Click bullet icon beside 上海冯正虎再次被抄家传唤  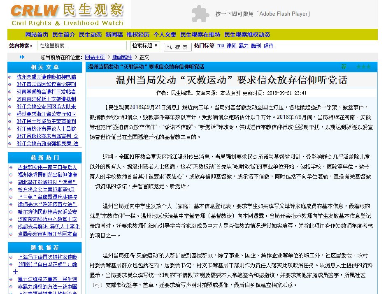point(11,257)
